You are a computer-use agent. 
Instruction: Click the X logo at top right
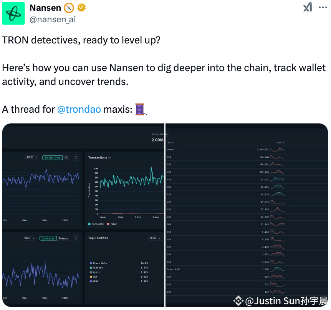pyautogui.click(x=308, y=7)
